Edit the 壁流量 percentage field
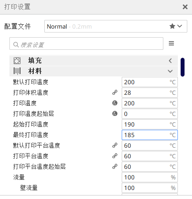Image resolution: width=192 pixels, height=199 pixels. pos(150,188)
